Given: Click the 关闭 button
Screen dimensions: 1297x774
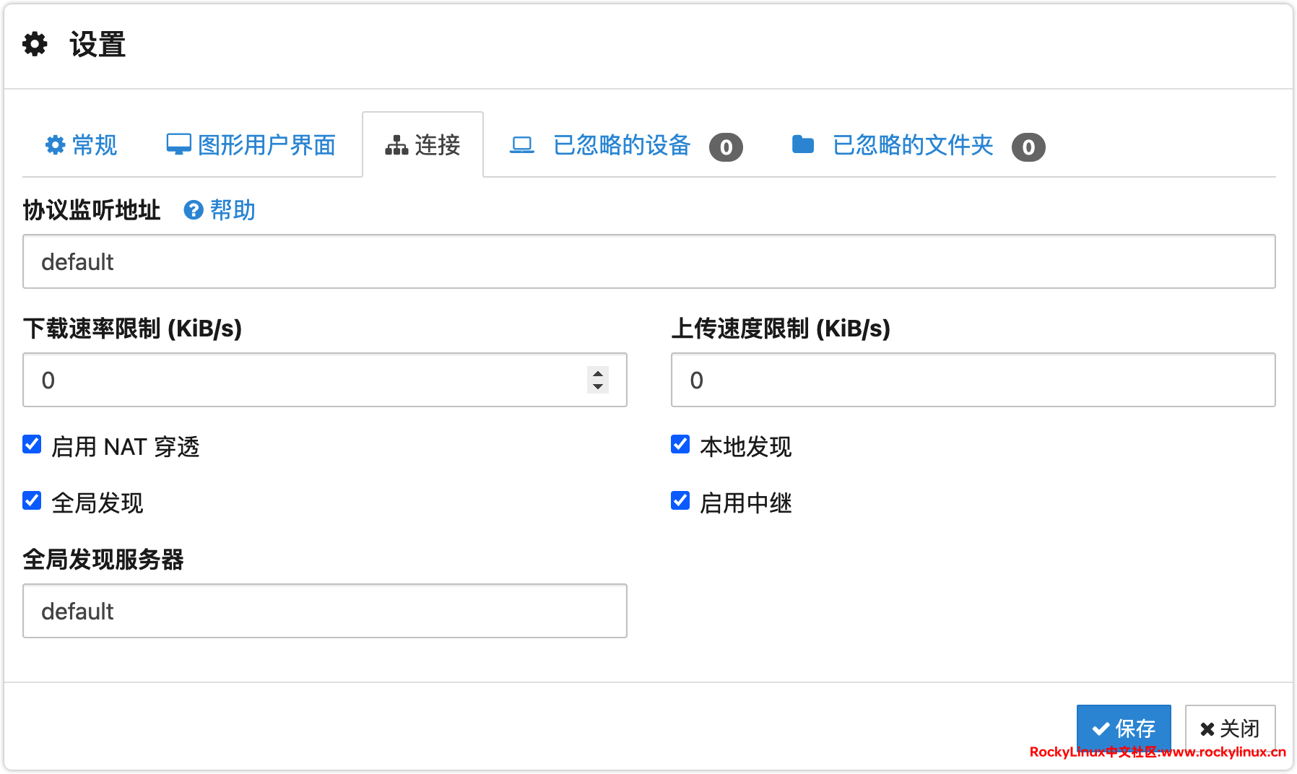Looking at the screenshot, I should pos(1230,728).
